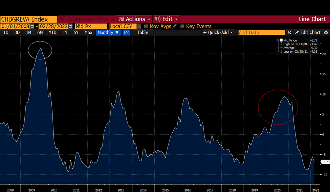This screenshot has height=192, width=330.
Task: Open the start date calendar picker
Action: point(32,26)
